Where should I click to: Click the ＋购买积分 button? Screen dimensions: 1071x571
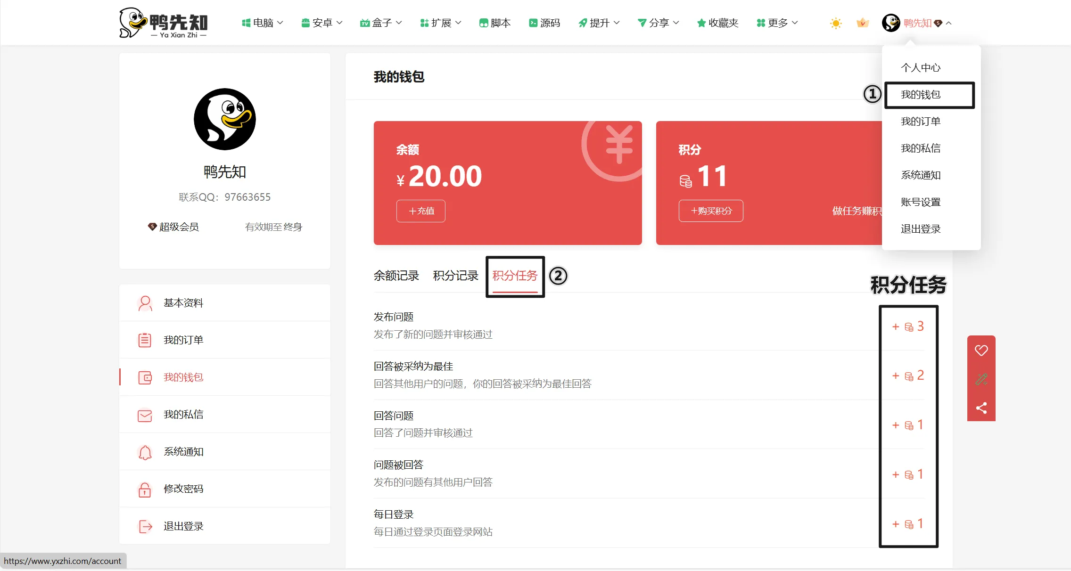[711, 211]
